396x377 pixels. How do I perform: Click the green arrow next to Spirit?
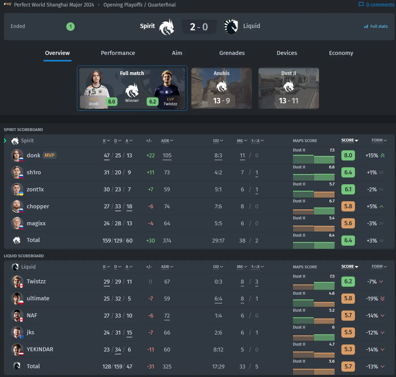click(5, 141)
